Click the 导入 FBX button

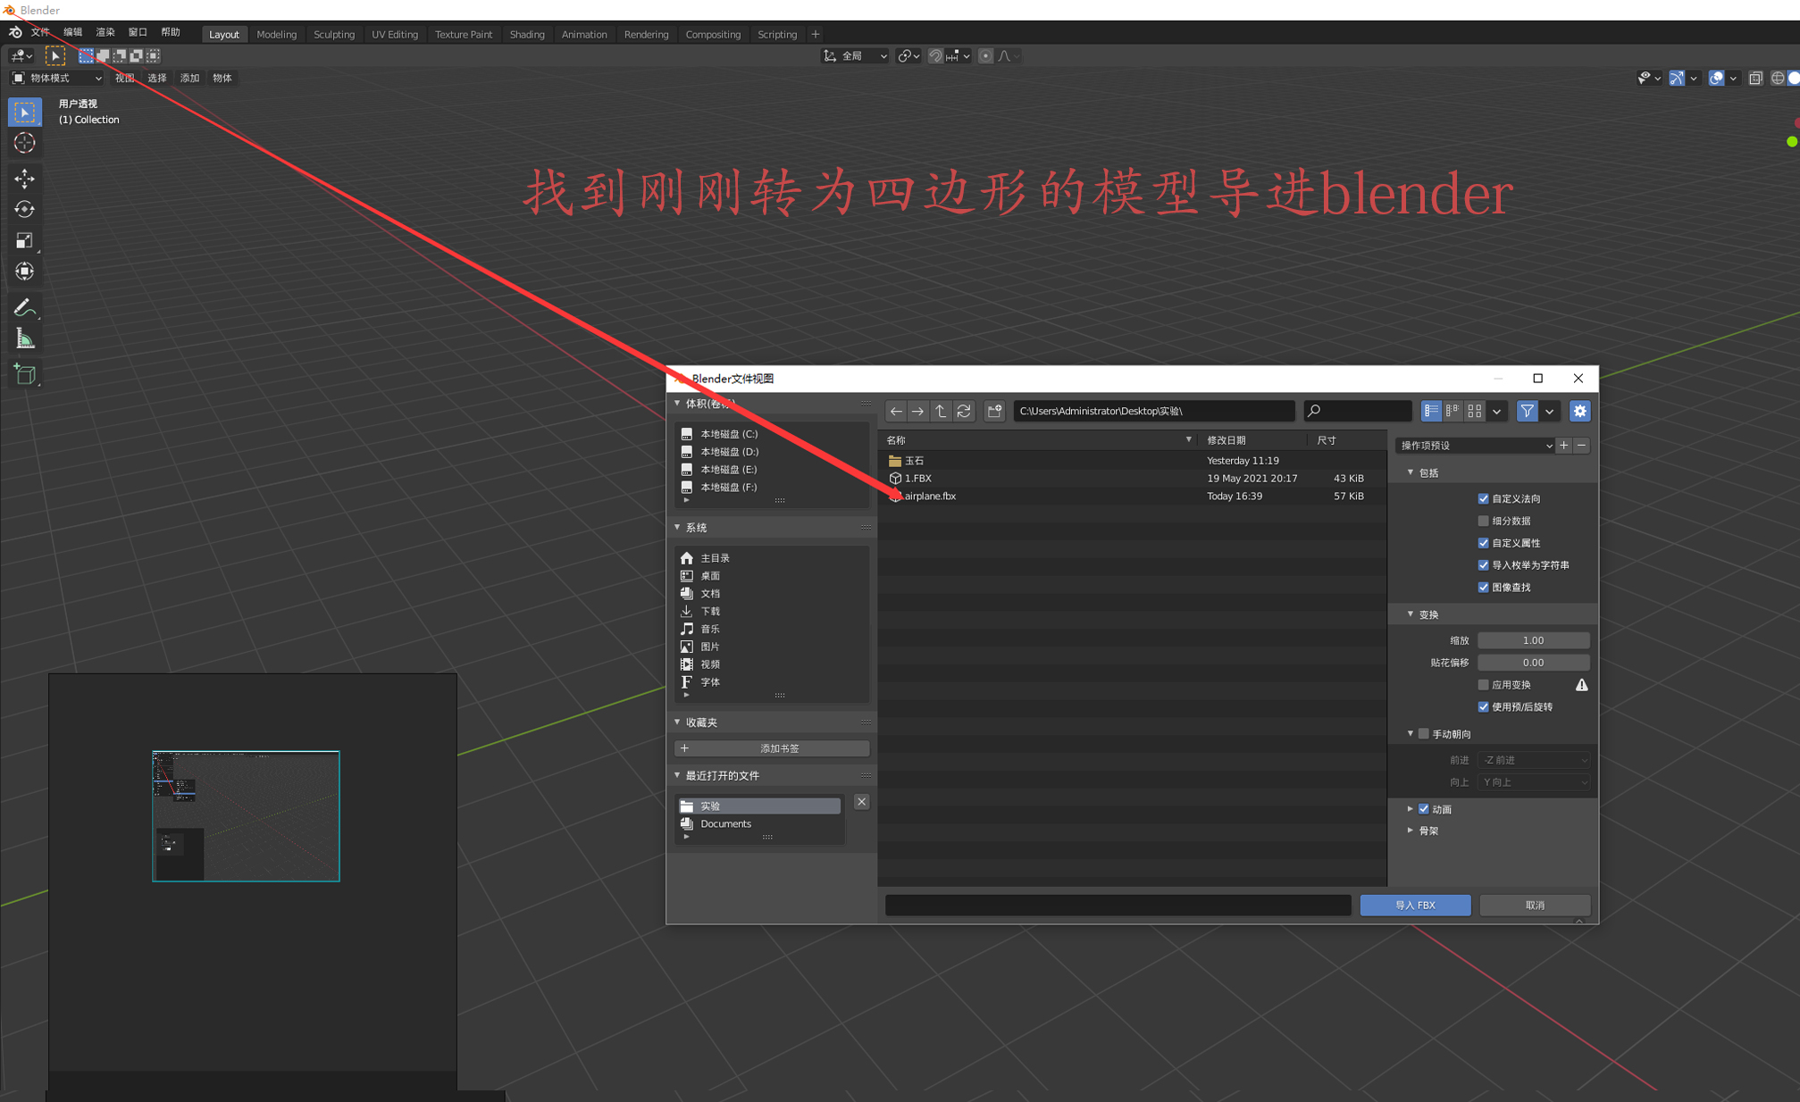pyautogui.click(x=1415, y=905)
